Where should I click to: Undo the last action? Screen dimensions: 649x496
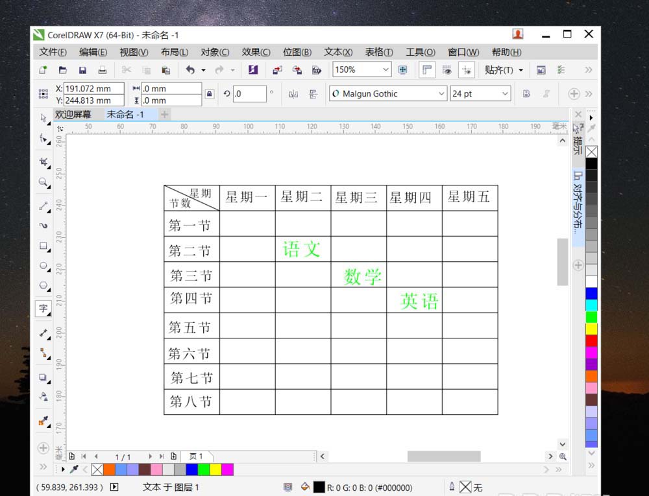tap(191, 69)
